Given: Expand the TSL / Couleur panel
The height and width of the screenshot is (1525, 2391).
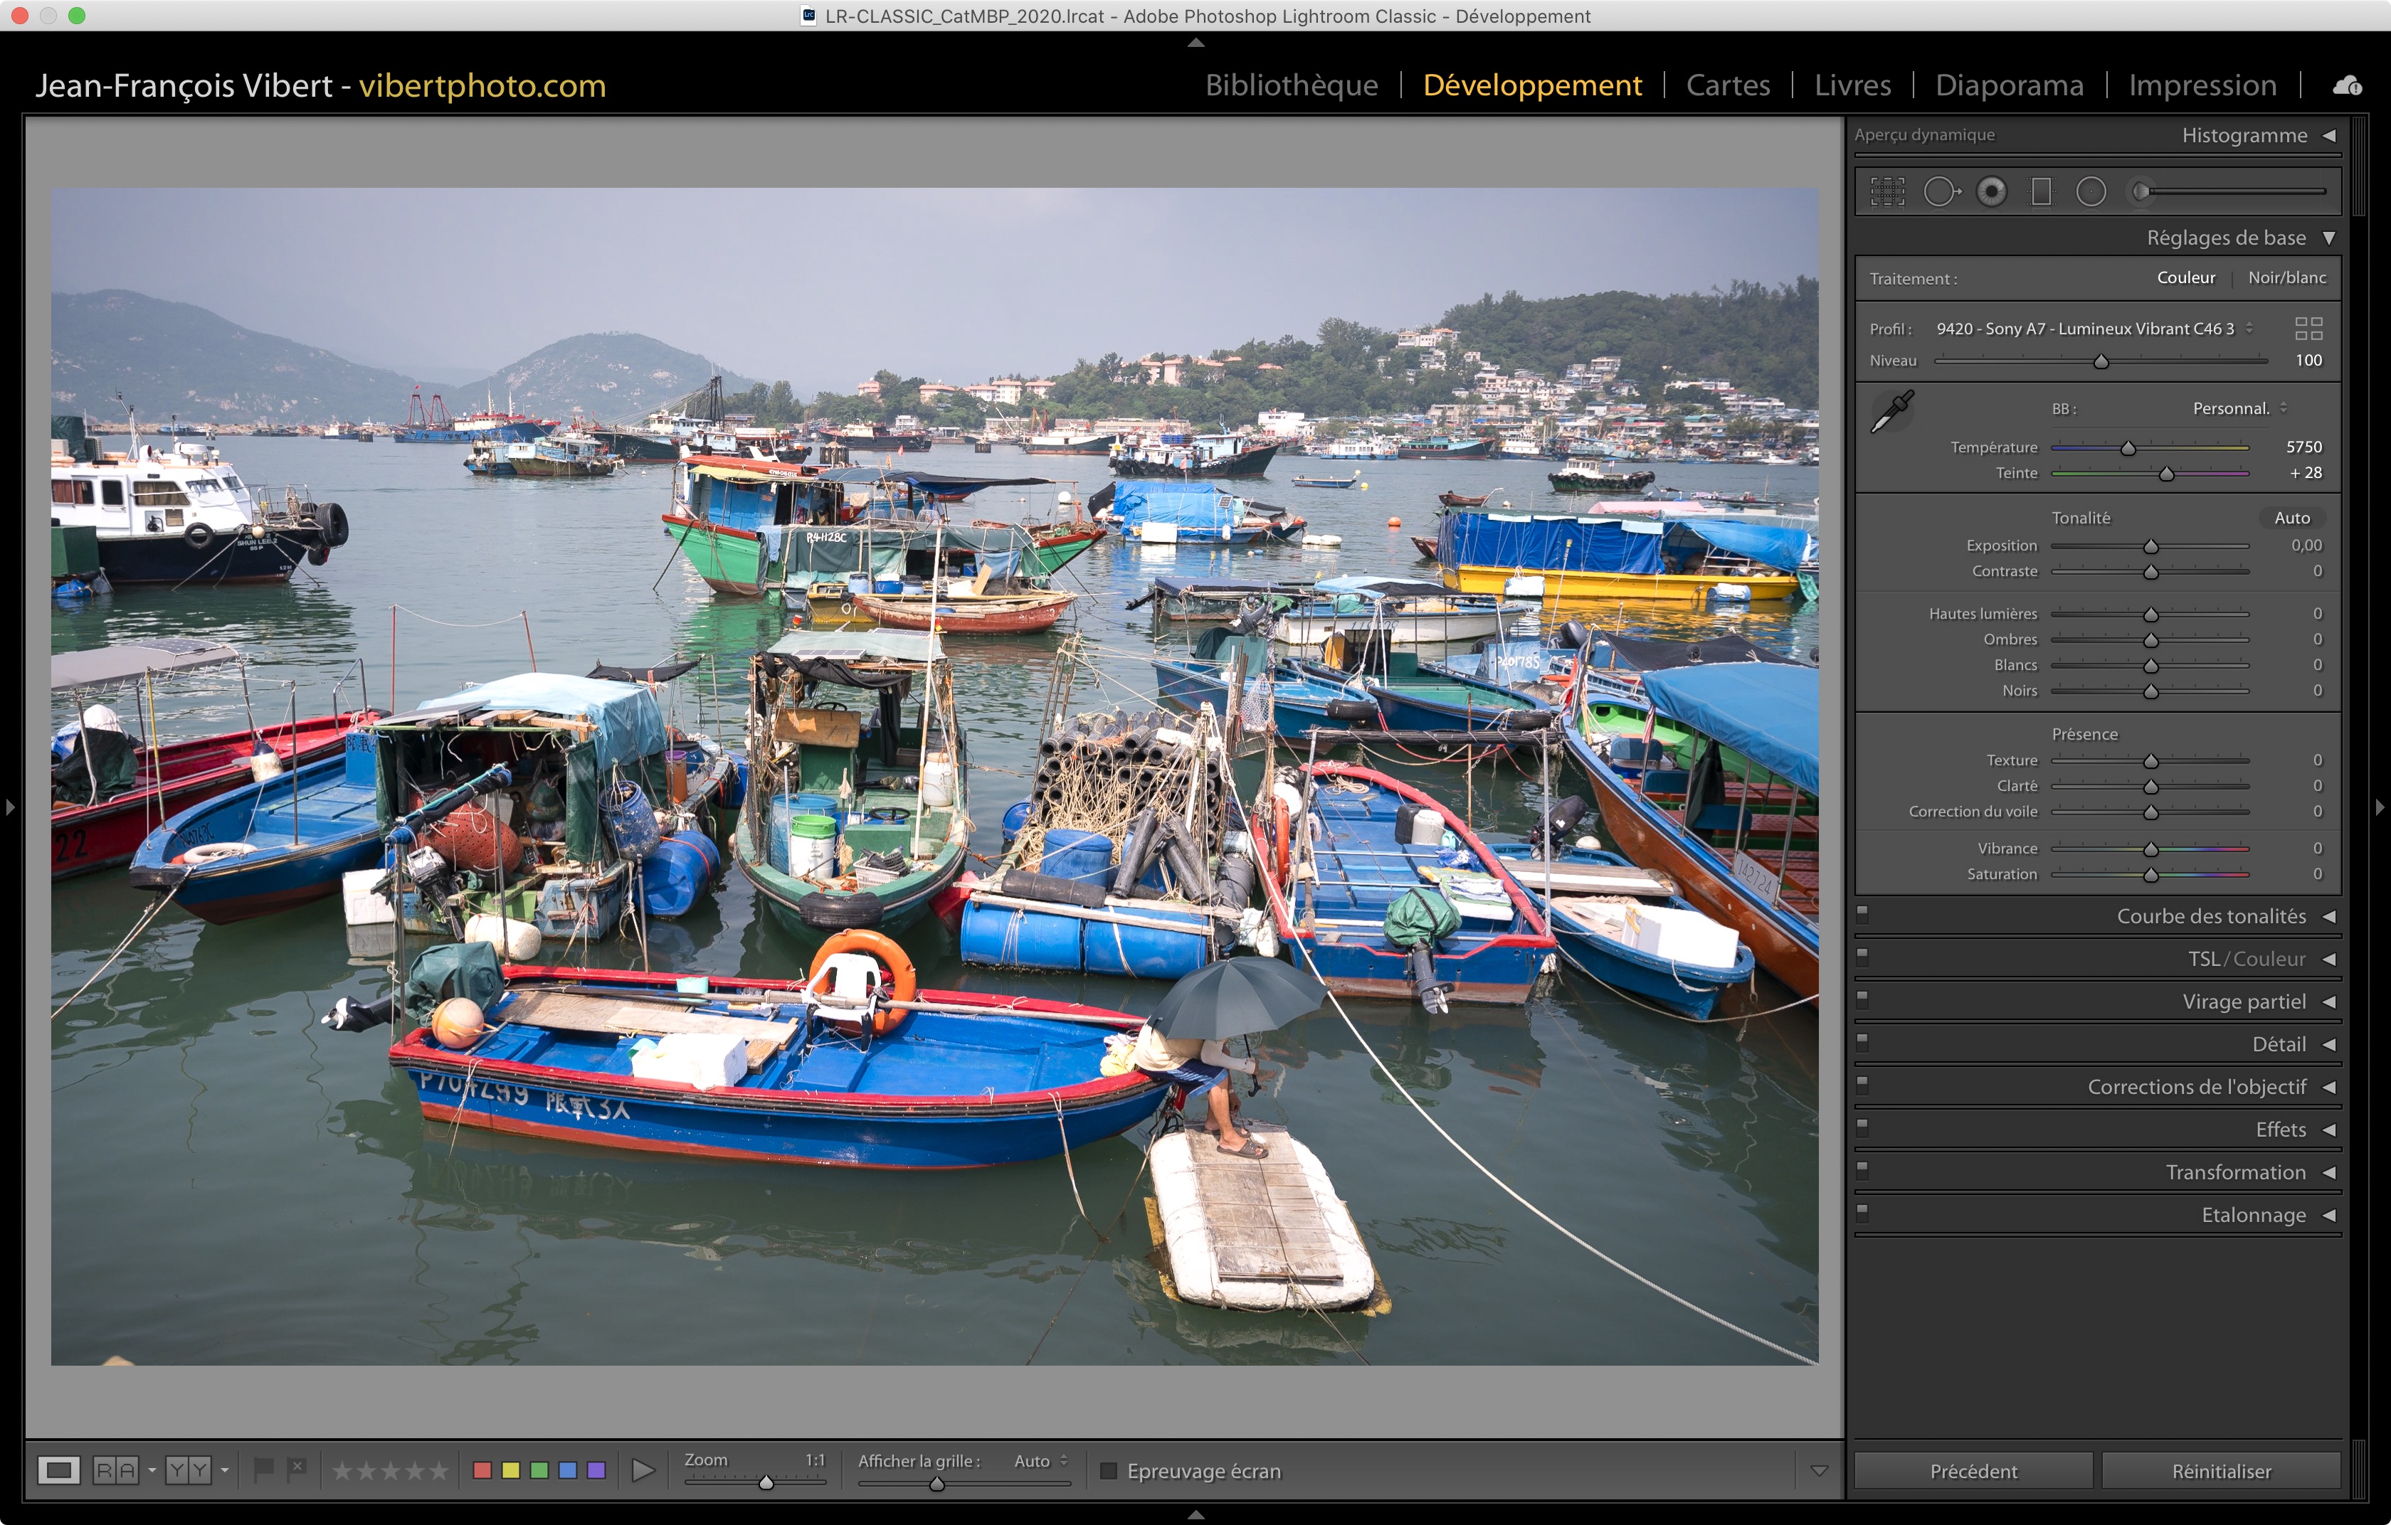Looking at the screenshot, I should pyautogui.click(x=2247, y=960).
